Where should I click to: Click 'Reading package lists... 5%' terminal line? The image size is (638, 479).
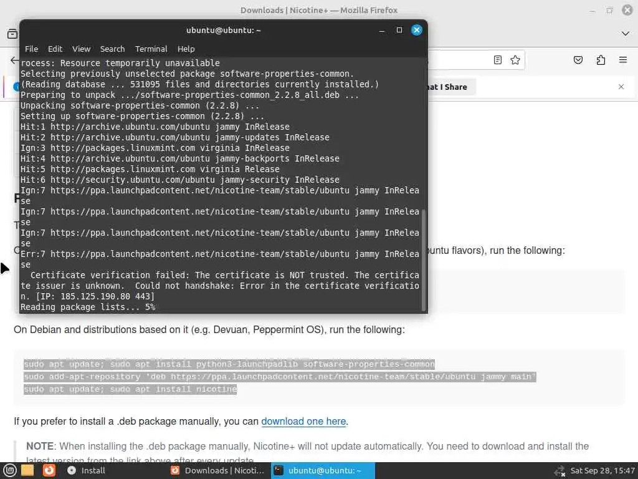click(88, 307)
